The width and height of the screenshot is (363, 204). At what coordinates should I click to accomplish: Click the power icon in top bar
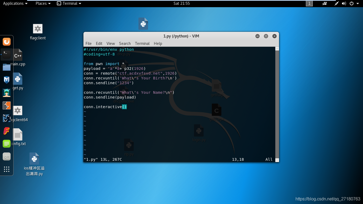click(352, 3)
